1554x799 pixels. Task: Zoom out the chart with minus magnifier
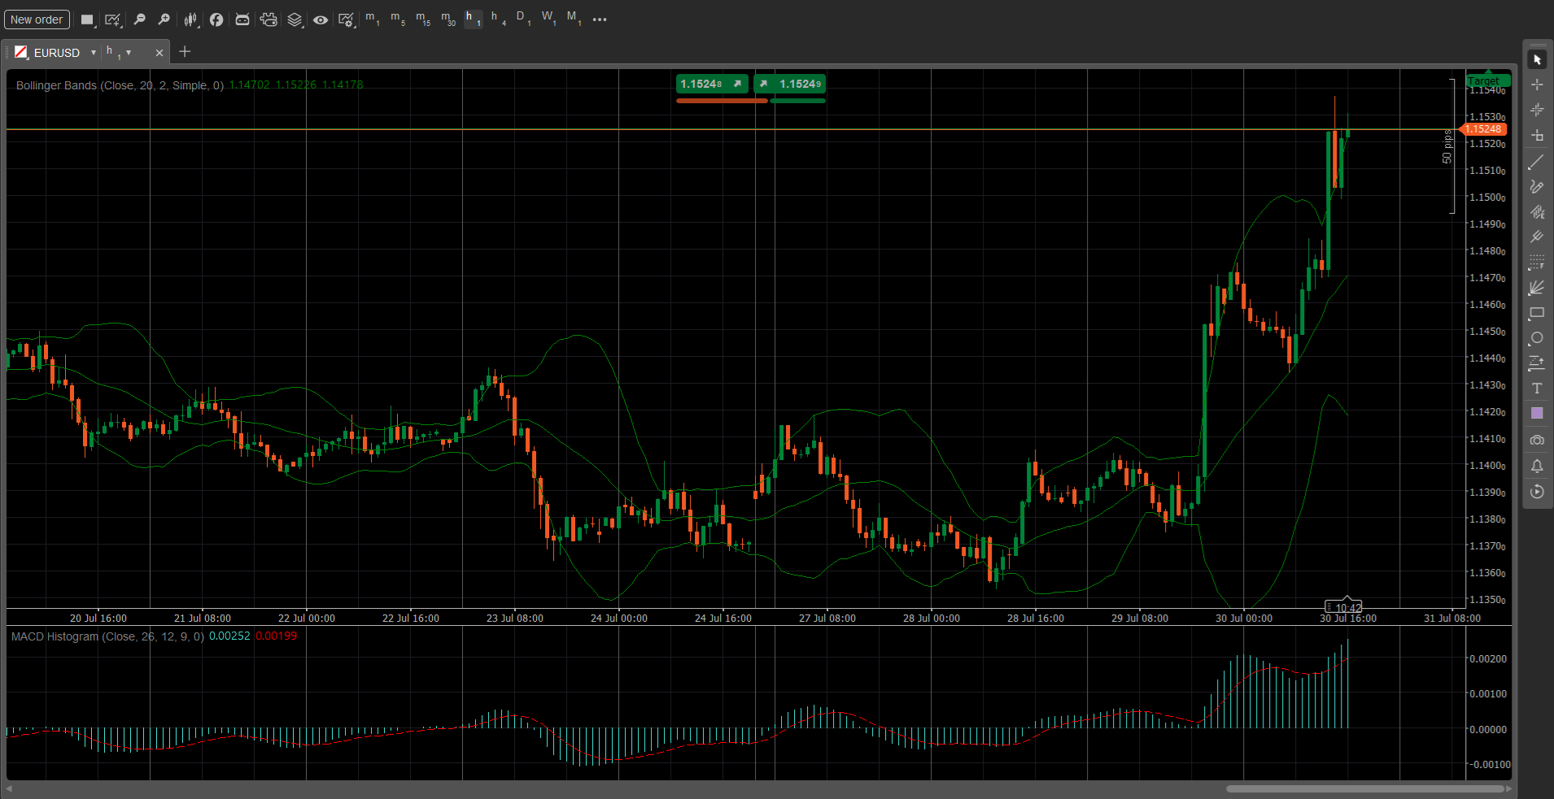tap(139, 20)
